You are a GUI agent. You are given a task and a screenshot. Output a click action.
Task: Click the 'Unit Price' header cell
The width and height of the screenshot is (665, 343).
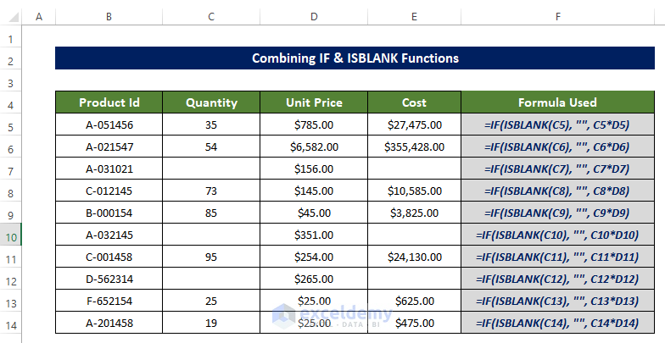[314, 102]
